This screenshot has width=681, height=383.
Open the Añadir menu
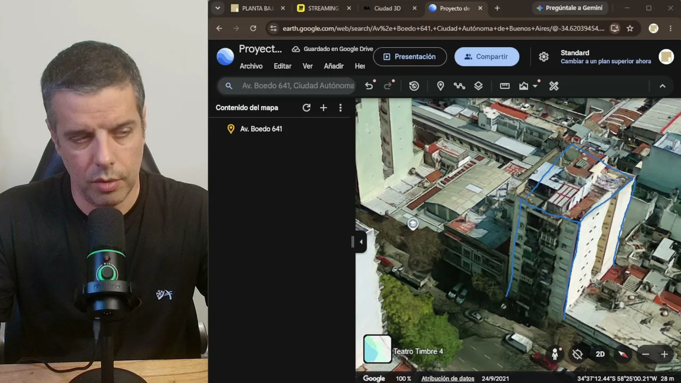pos(334,66)
